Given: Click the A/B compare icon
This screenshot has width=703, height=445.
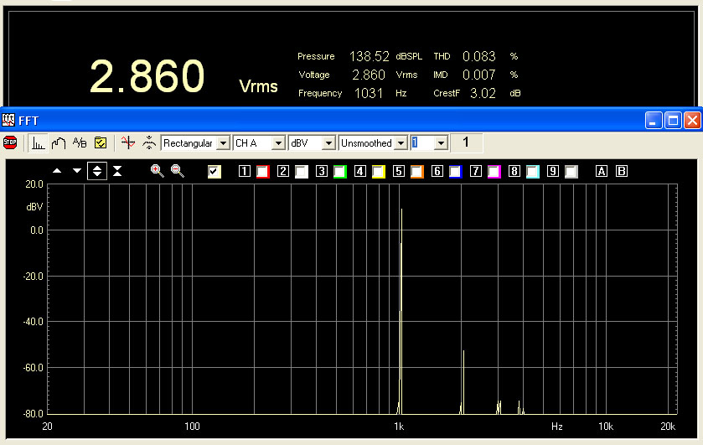Looking at the screenshot, I should click(x=80, y=142).
